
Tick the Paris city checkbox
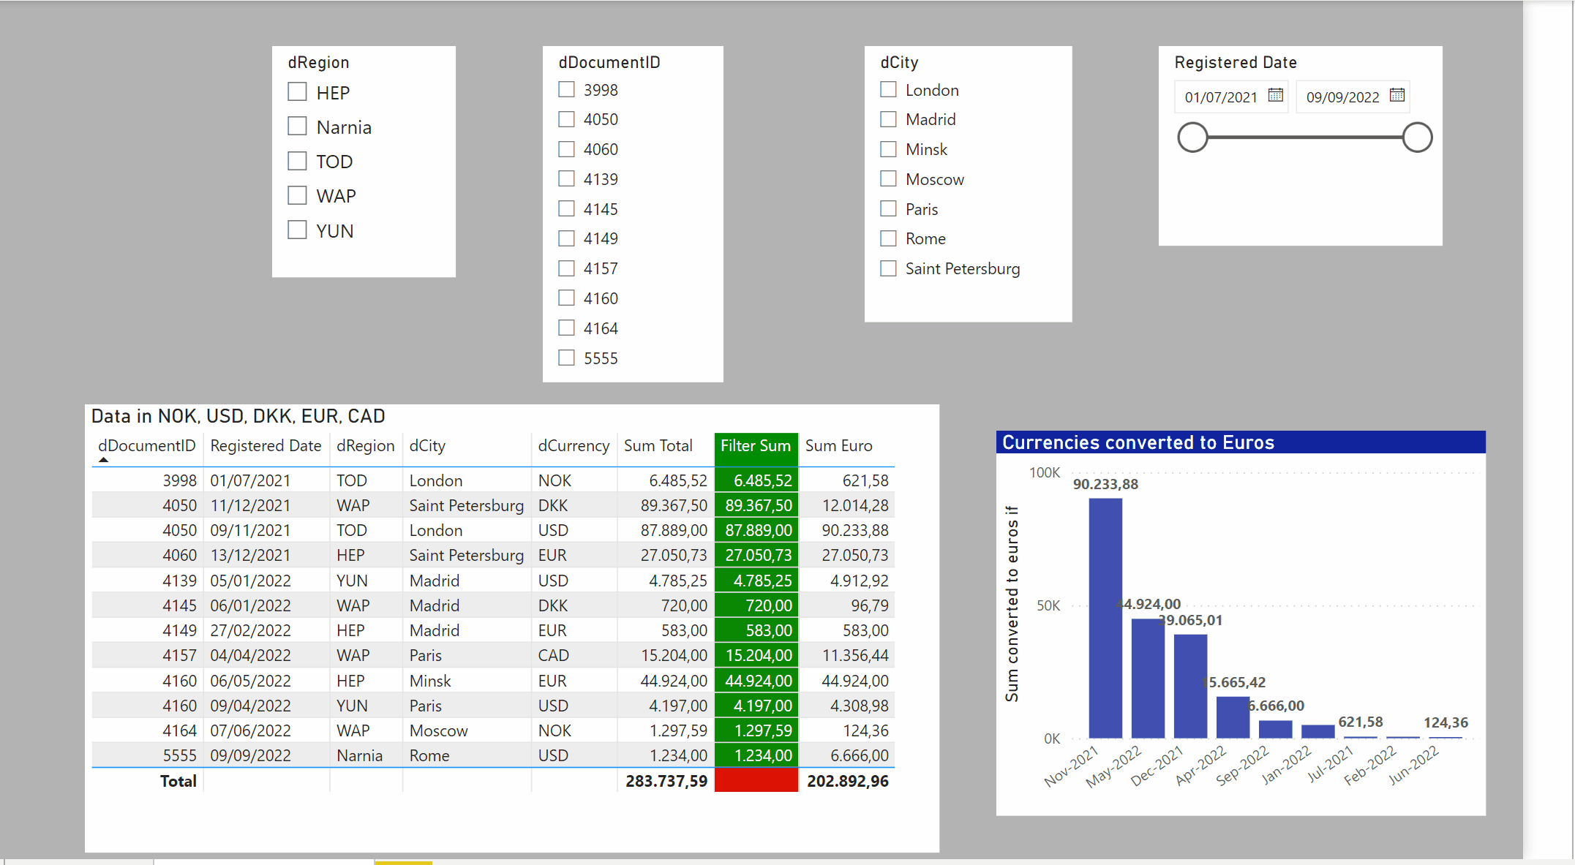(x=888, y=209)
